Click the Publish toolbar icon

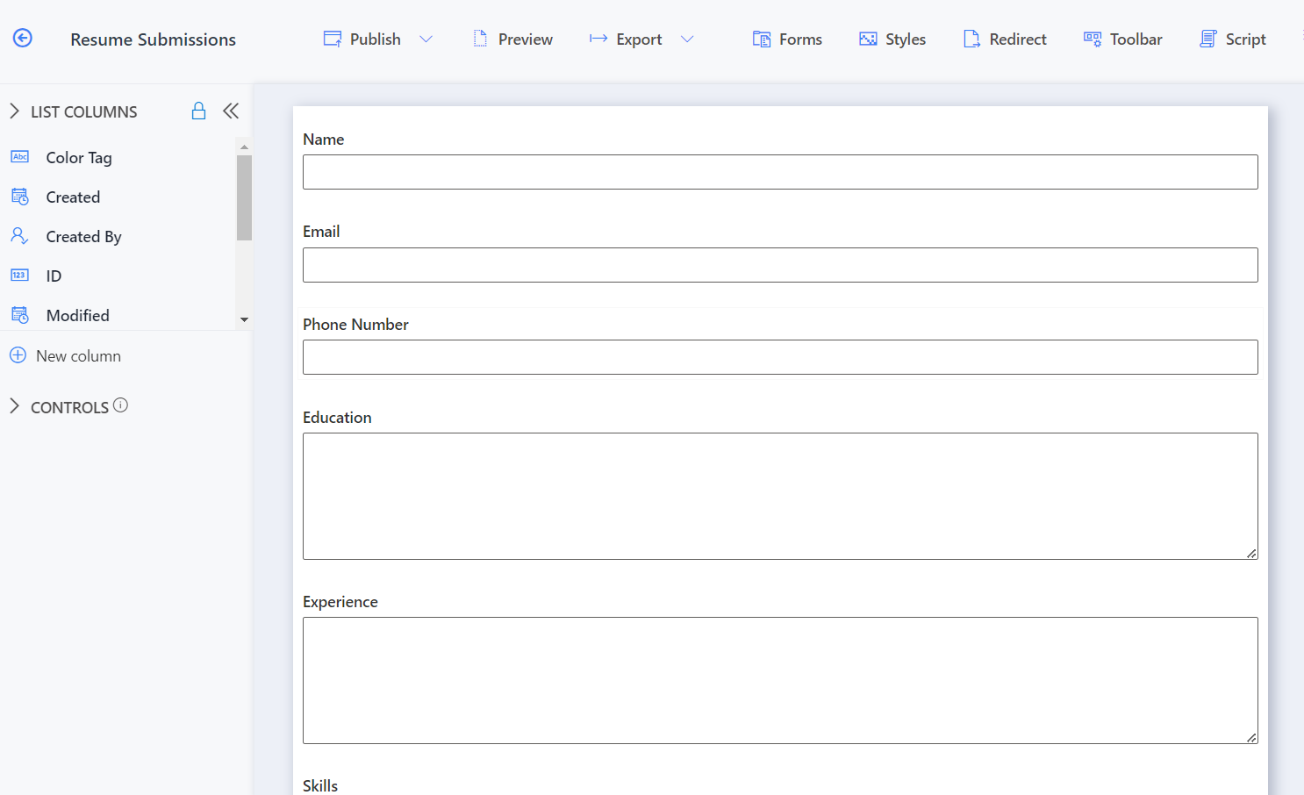click(333, 39)
